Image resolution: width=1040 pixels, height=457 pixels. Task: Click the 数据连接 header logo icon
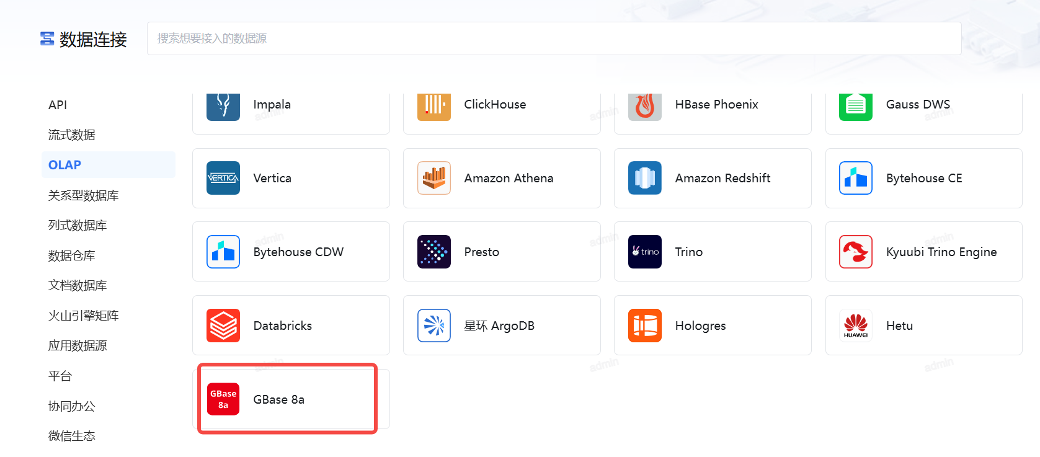click(x=47, y=39)
